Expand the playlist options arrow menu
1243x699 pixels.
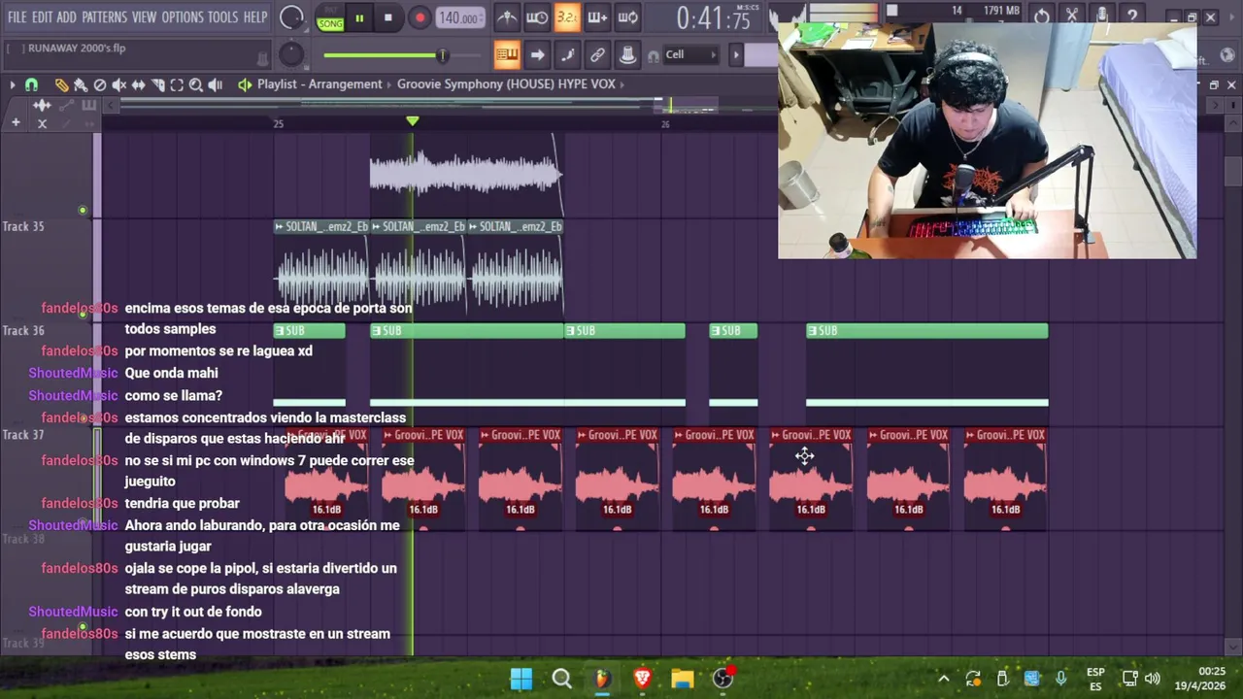coord(12,85)
